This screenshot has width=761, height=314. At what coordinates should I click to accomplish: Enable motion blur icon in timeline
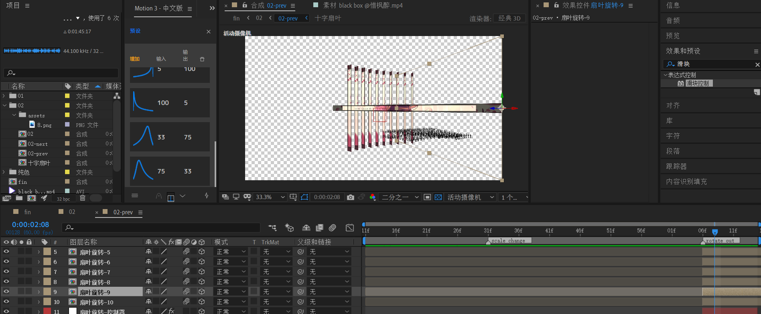(333, 228)
